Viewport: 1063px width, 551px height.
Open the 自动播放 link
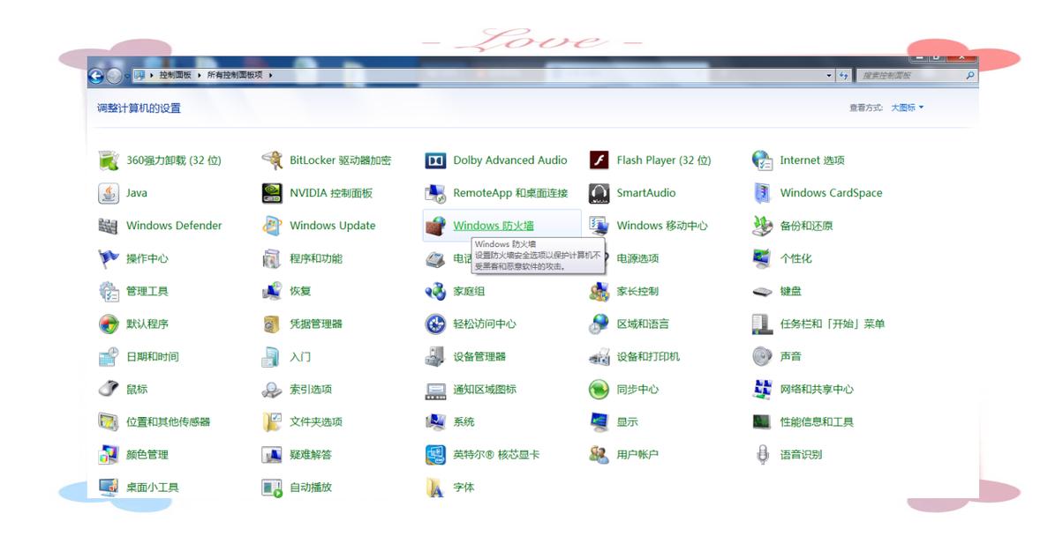(311, 487)
